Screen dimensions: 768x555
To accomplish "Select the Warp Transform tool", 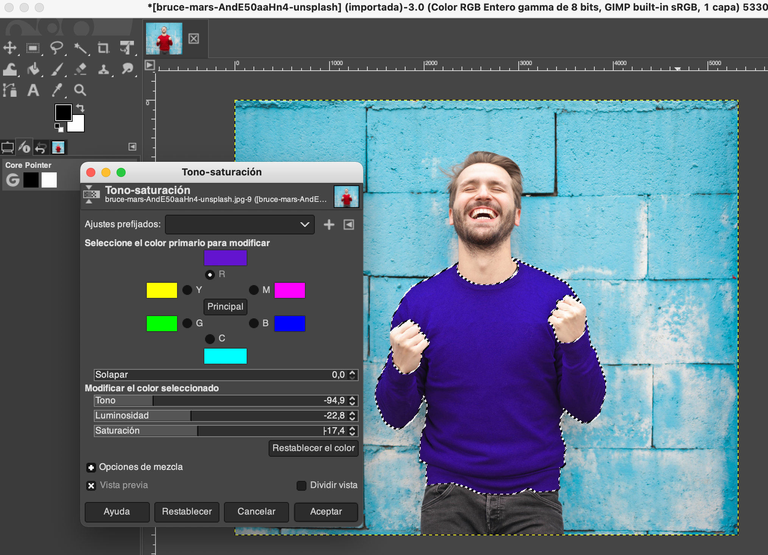I will pos(10,69).
